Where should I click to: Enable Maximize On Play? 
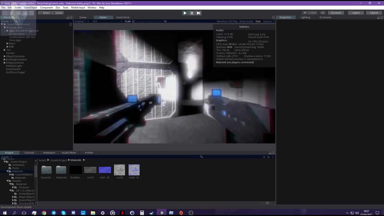click(227, 21)
